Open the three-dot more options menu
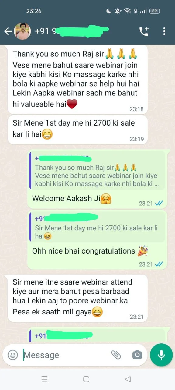The image size is (175, 390). click(x=164, y=31)
